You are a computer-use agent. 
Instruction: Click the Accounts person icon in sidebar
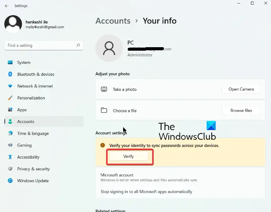pos(10,121)
